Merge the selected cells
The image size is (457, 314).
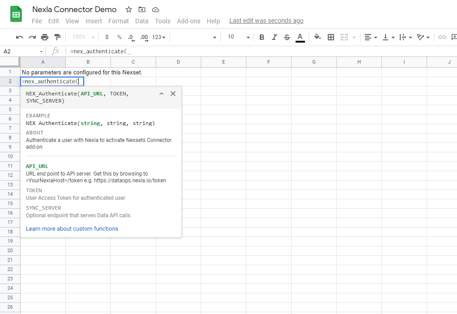click(x=344, y=37)
